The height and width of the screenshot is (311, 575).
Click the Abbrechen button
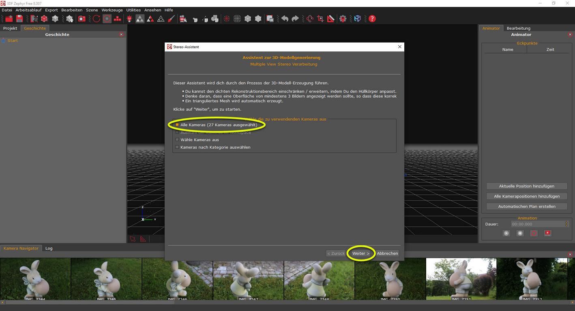(387, 253)
